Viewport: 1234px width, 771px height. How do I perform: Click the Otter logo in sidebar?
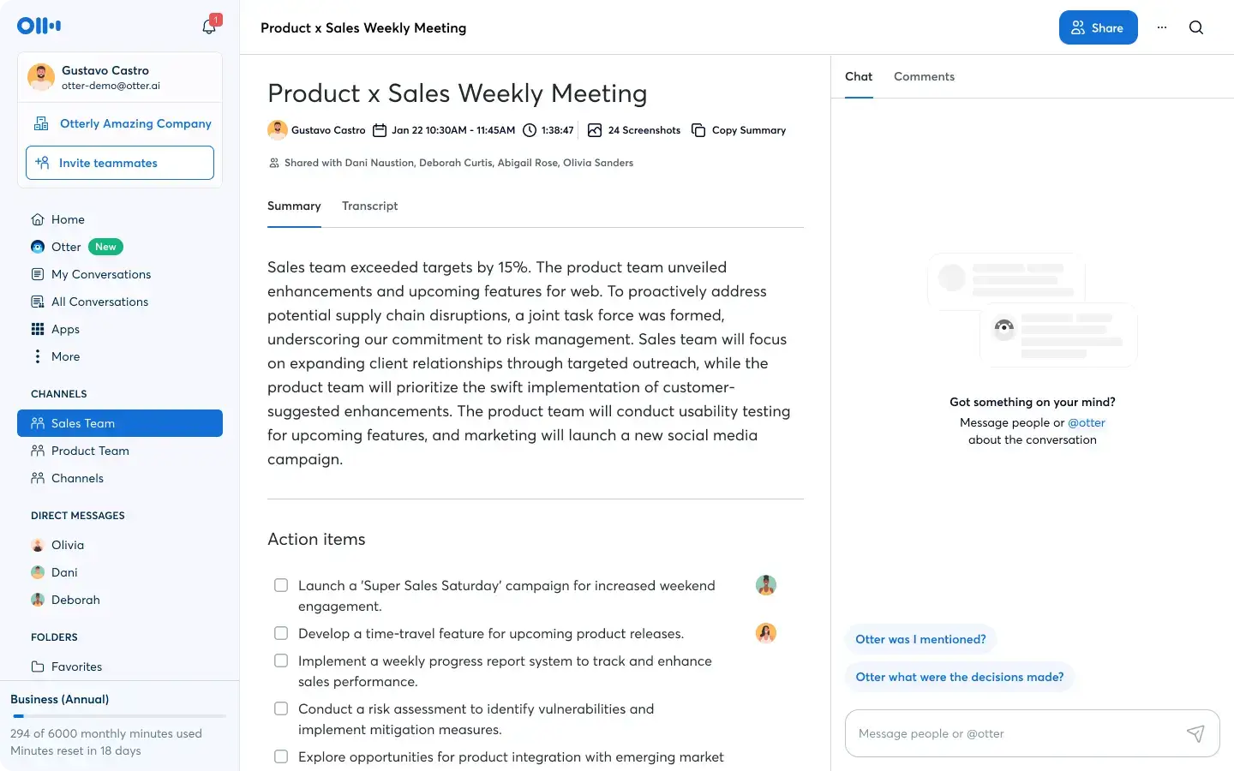38,25
